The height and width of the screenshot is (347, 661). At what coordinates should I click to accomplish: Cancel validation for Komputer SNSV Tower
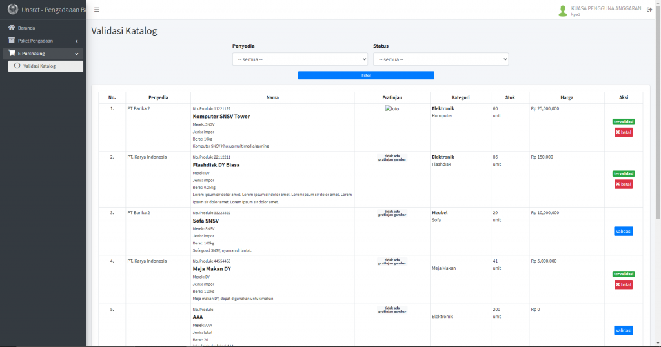point(623,132)
